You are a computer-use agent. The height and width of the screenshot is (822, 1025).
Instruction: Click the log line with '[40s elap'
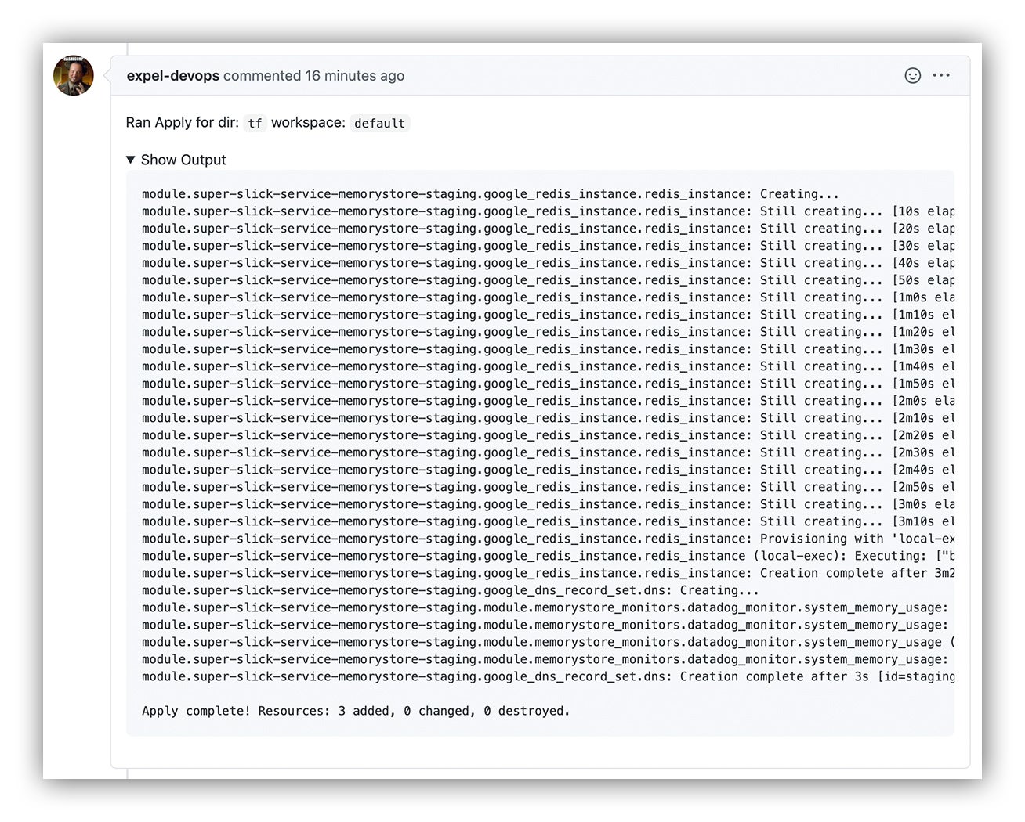548,263
